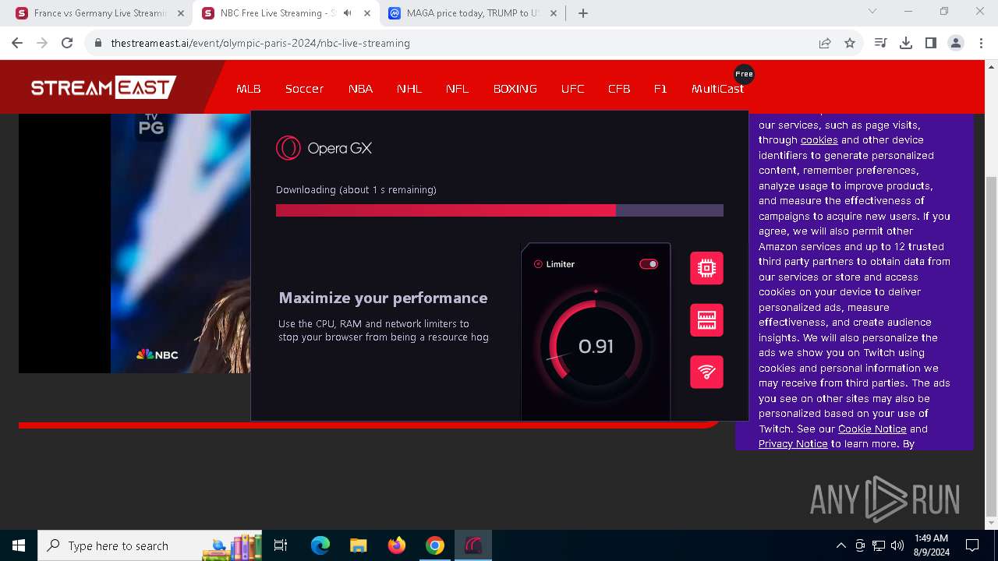Open the Chrome profile avatar
This screenshot has height=561, width=998.
(956, 43)
